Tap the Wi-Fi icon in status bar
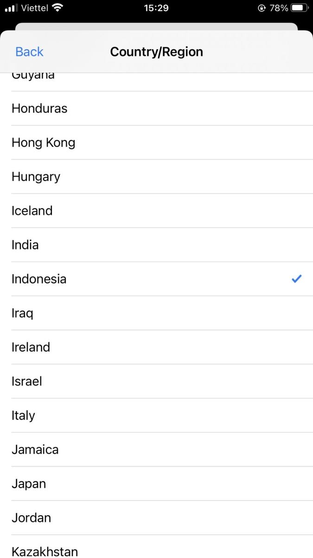This screenshot has width=313, height=558. (x=57, y=7)
